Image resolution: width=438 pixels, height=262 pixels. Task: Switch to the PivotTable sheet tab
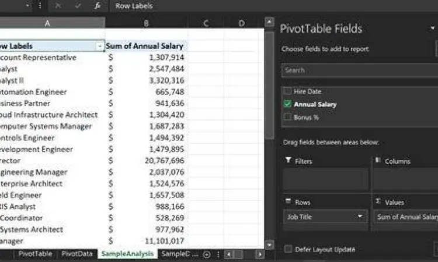(35, 254)
